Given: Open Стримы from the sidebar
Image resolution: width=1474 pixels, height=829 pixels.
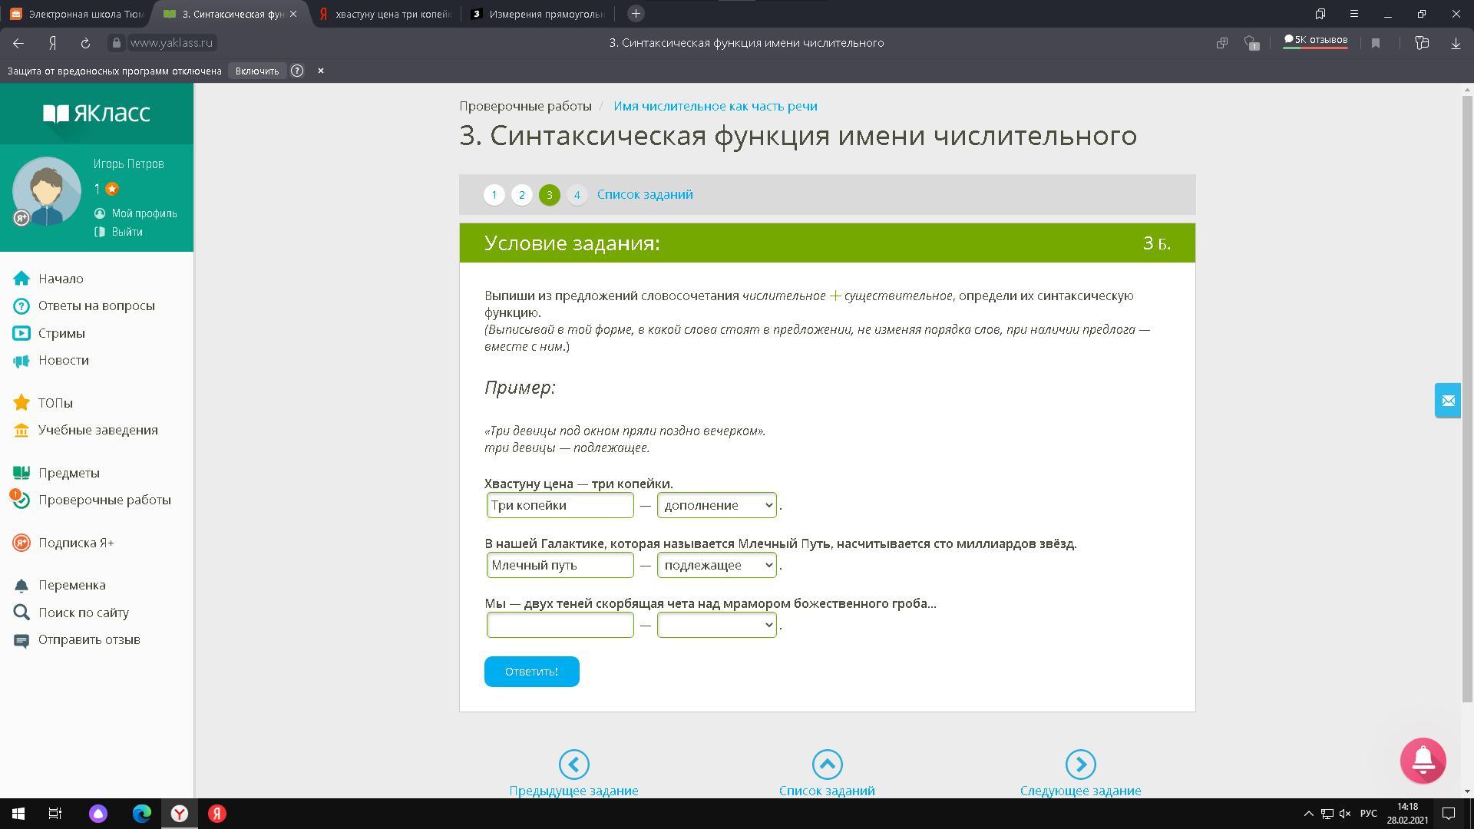Looking at the screenshot, I should coord(61,333).
